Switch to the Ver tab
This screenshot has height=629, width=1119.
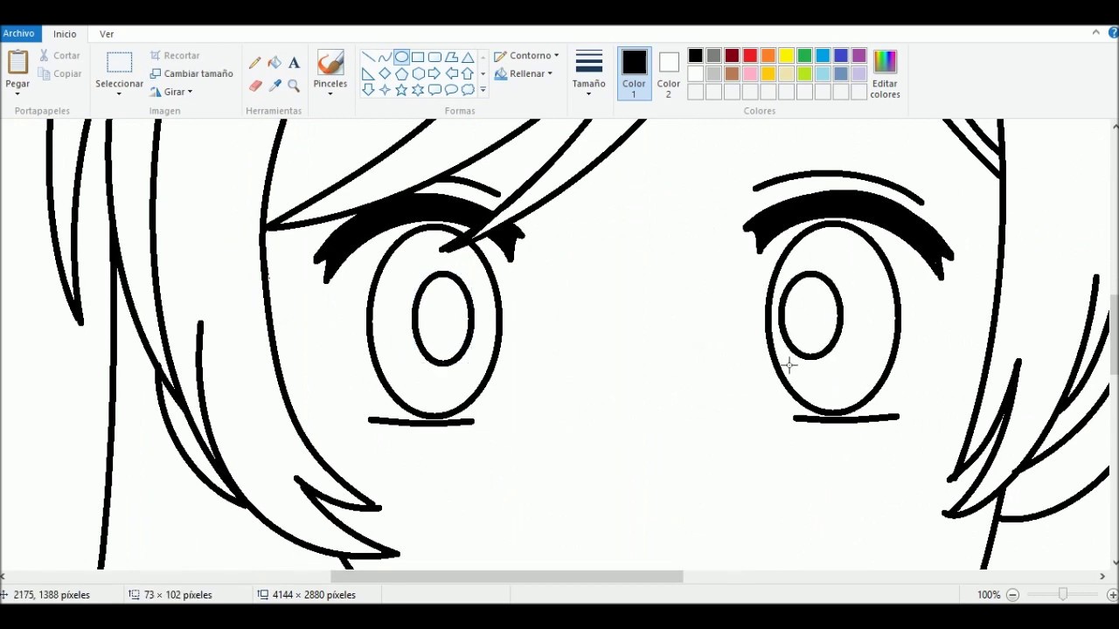pyautogui.click(x=107, y=34)
